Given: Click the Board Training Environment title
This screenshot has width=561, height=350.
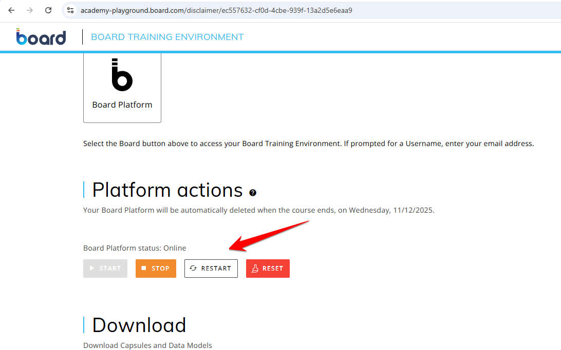Looking at the screenshot, I should [167, 37].
